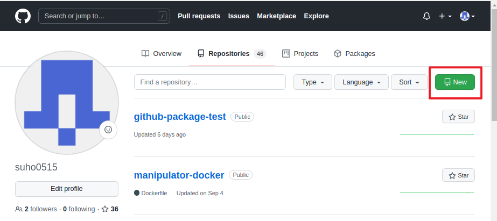Open the Projects tab
Image resolution: width=497 pixels, height=221 pixels.
300,54
